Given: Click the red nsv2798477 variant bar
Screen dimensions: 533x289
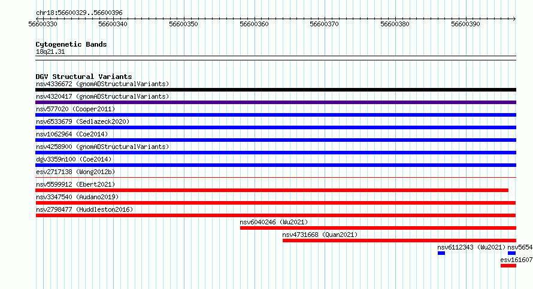Looking at the screenshot, I should (275, 215).
